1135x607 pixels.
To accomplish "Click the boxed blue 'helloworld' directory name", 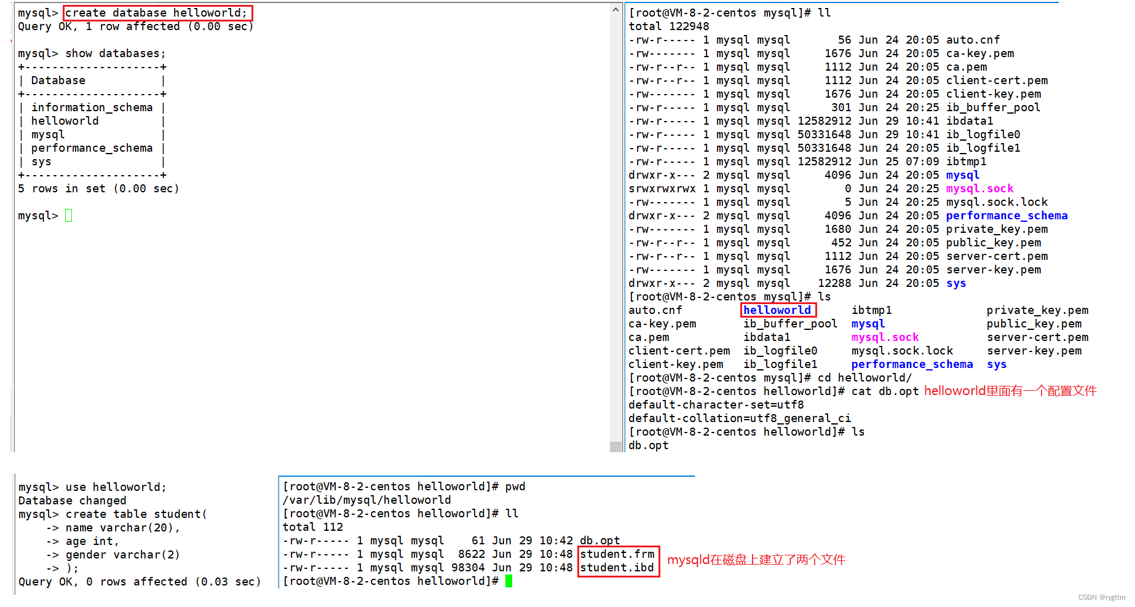I will (x=777, y=310).
